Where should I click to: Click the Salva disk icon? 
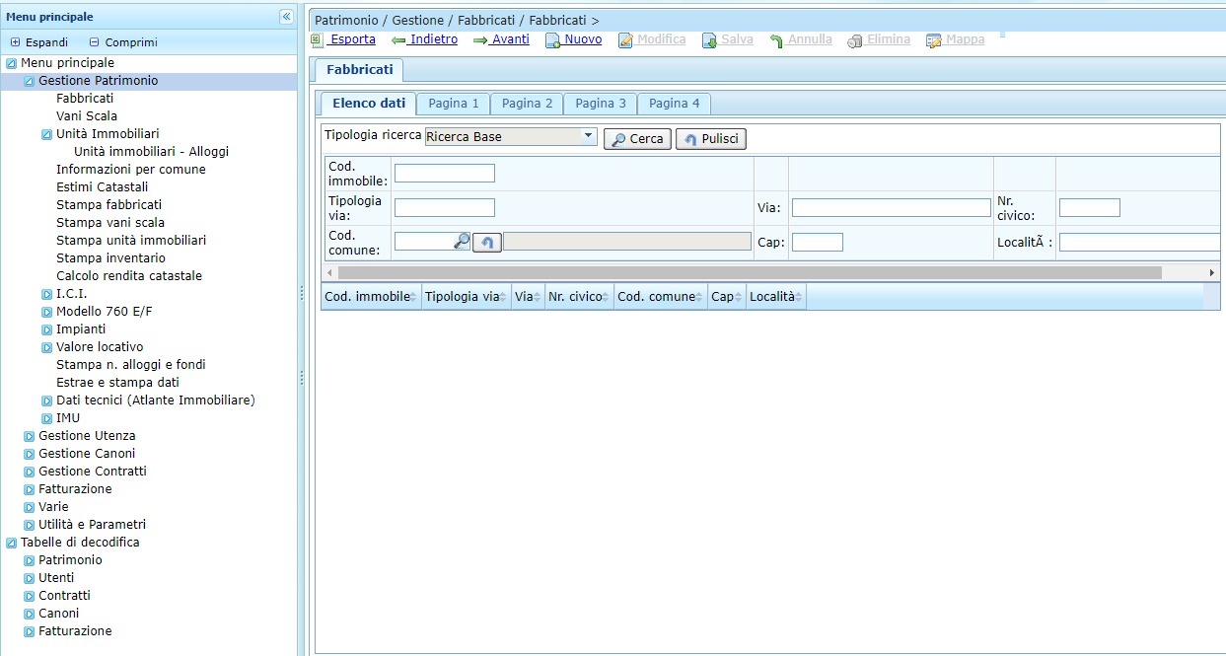[x=709, y=40]
